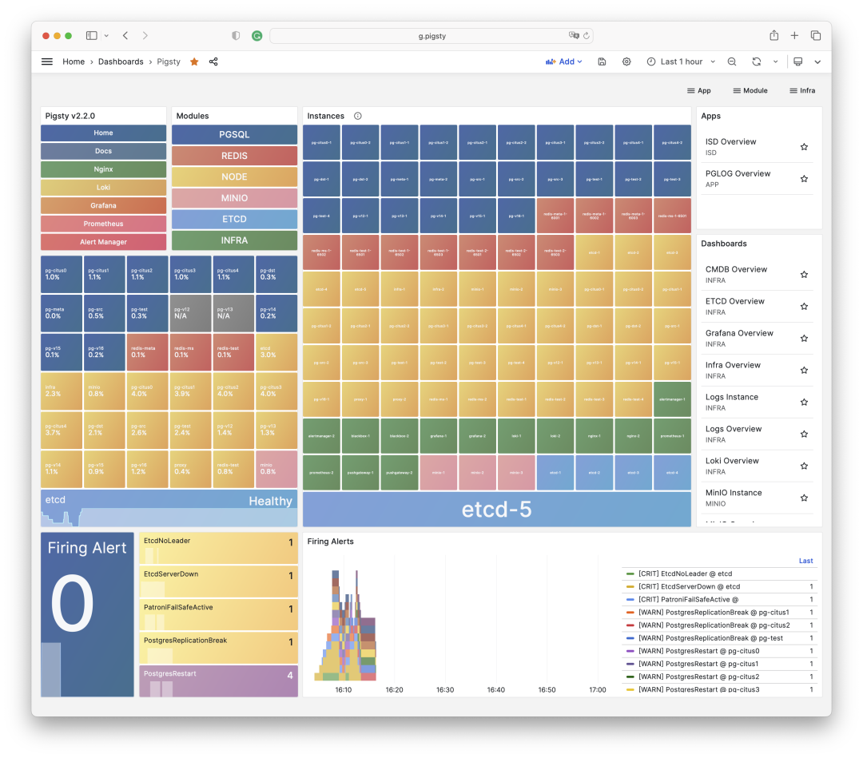The height and width of the screenshot is (758, 863).
Task: Click Instances panel info icon
Action: [357, 116]
